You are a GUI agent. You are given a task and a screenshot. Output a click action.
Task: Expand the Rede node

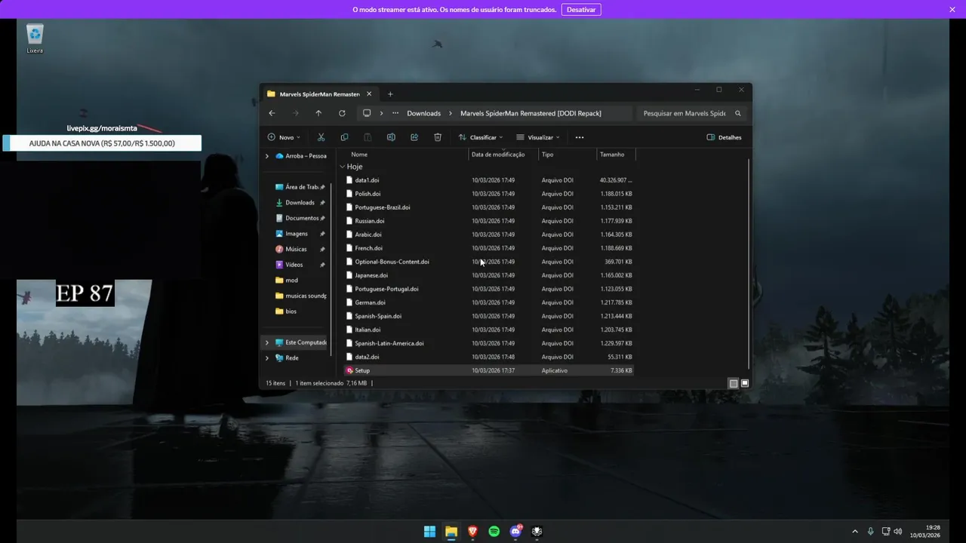[266, 358]
